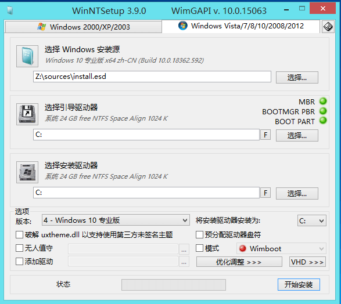Toggle the 添加驱动 checkbox
Image resolution: width=341 pixels, height=304 pixels.
pos(19,262)
